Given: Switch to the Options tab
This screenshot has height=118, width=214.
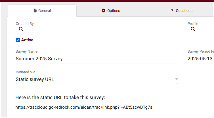Looking at the screenshot, I should [x=111, y=11].
